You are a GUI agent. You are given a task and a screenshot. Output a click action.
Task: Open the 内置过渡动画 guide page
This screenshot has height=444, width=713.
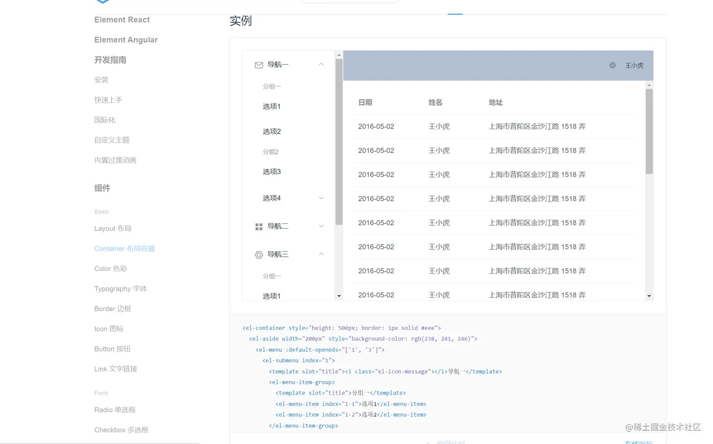115,160
